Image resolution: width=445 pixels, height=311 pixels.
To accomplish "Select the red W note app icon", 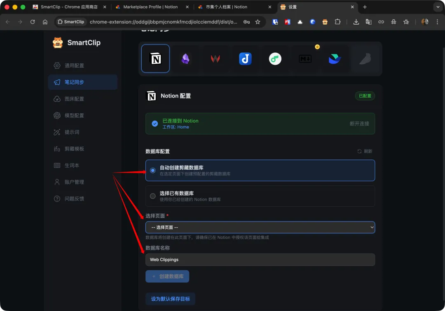I will coord(215,59).
